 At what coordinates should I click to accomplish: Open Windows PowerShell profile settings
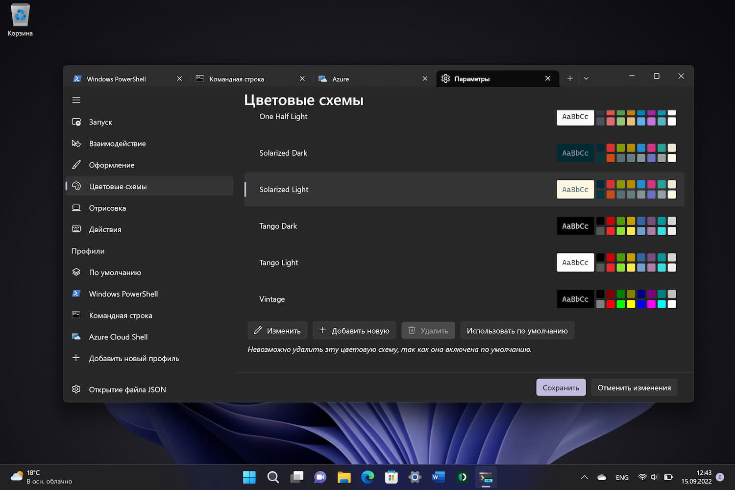pos(123,294)
